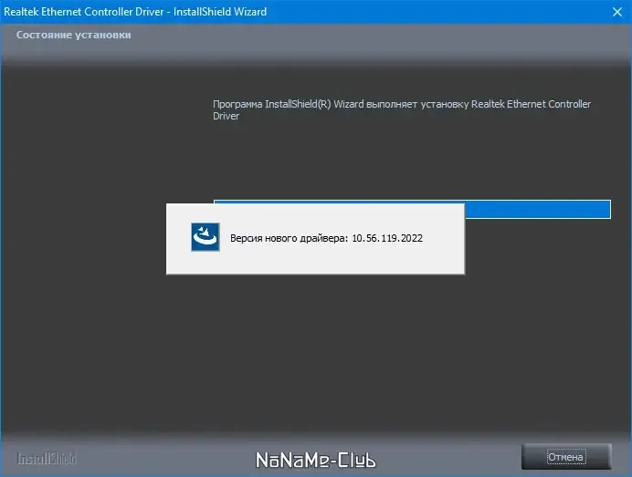The width and height of the screenshot is (632, 477).
Task: Close the InstallShield Wizard window
Action: click(617, 12)
